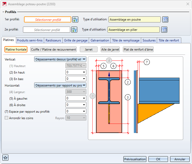Switch to the Galvanisation tab
The width and height of the screenshot is (192, 164).
(100, 40)
